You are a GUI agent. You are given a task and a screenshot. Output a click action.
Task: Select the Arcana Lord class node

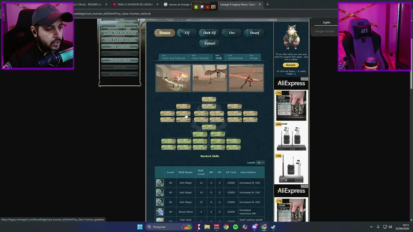[x=200, y=147]
